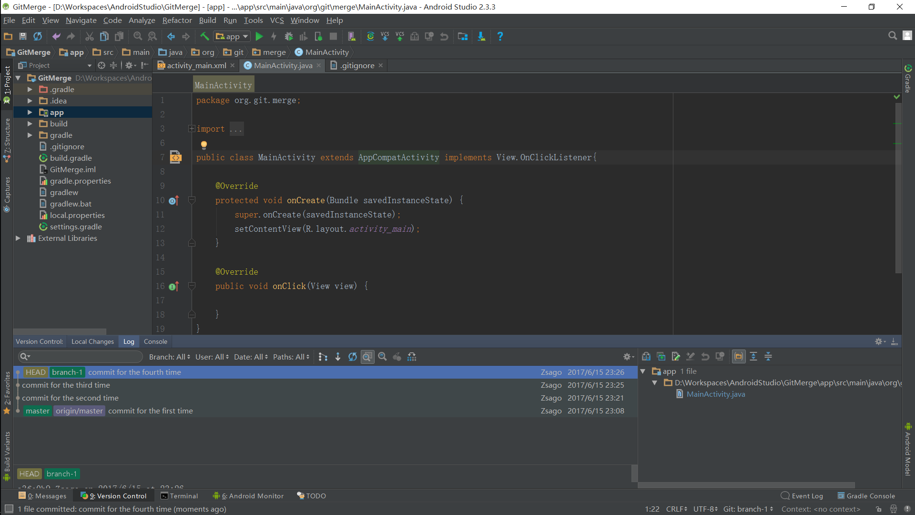Screen dimensions: 915x515
Task: Close the MainActivity.java editor tab
Action: 319,65
